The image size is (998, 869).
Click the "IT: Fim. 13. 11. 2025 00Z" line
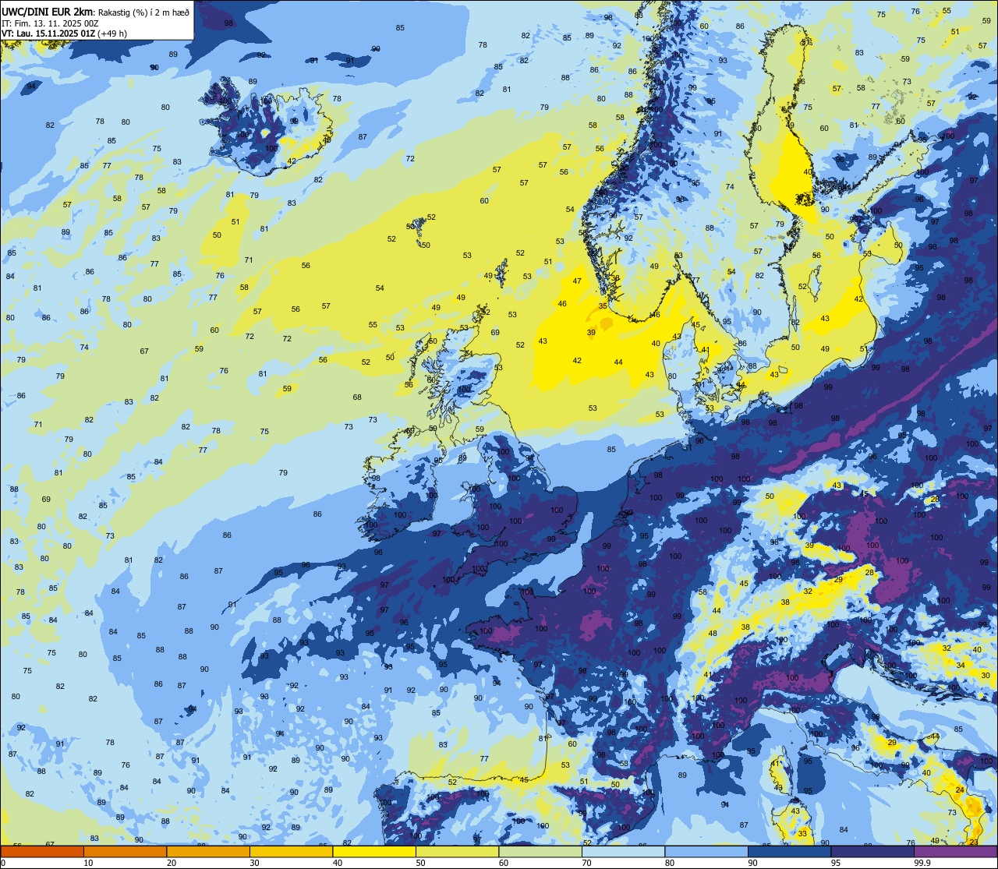point(50,23)
